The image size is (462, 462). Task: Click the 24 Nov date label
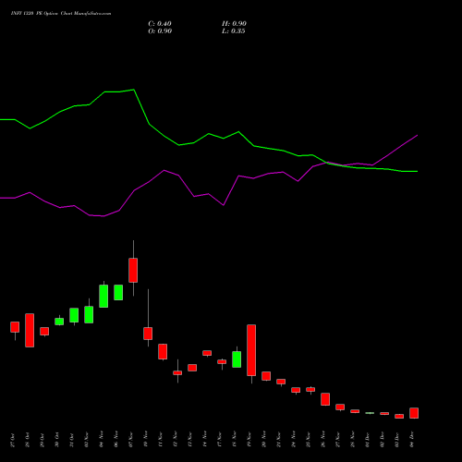click(294, 439)
